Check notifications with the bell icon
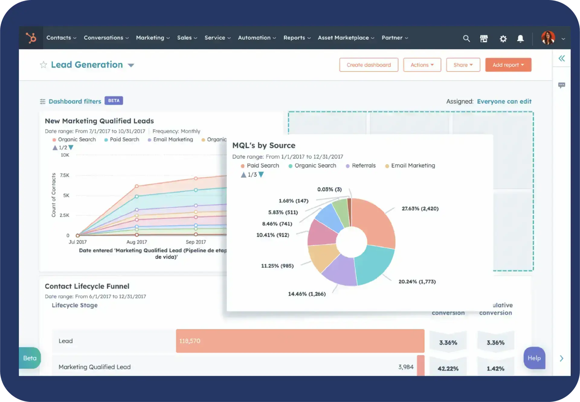 520,38
